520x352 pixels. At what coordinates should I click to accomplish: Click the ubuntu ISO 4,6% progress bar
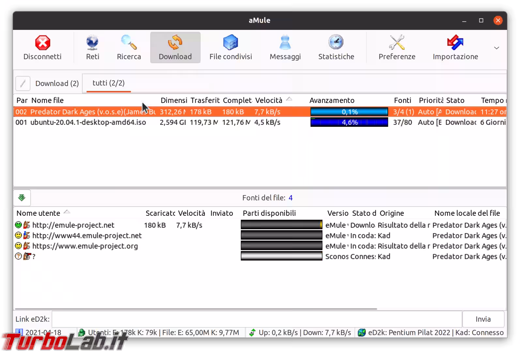point(349,123)
